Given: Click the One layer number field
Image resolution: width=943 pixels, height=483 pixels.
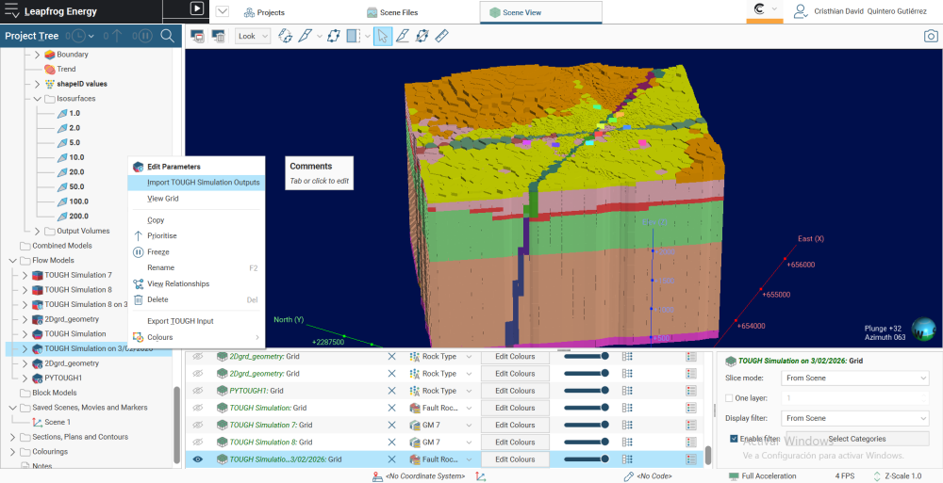Looking at the screenshot, I should (854, 397).
